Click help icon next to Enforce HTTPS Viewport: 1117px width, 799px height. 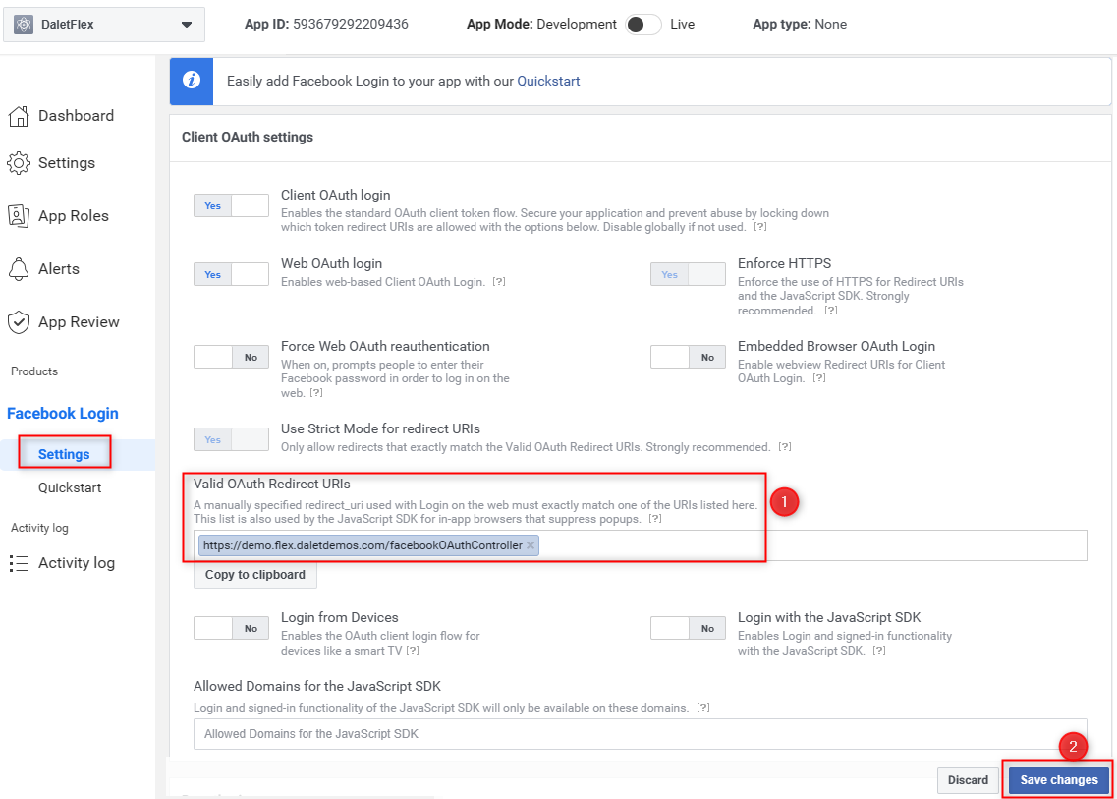[x=830, y=311]
